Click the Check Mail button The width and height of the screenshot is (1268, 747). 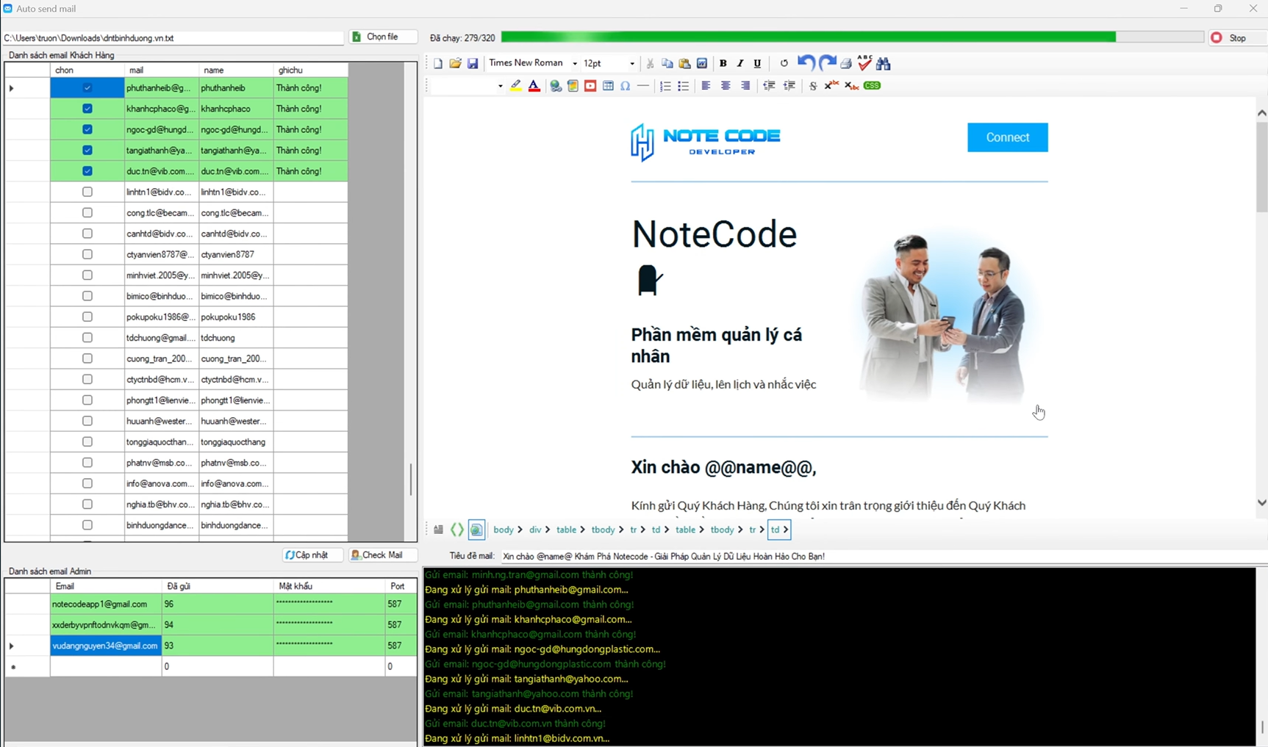pyautogui.click(x=383, y=555)
